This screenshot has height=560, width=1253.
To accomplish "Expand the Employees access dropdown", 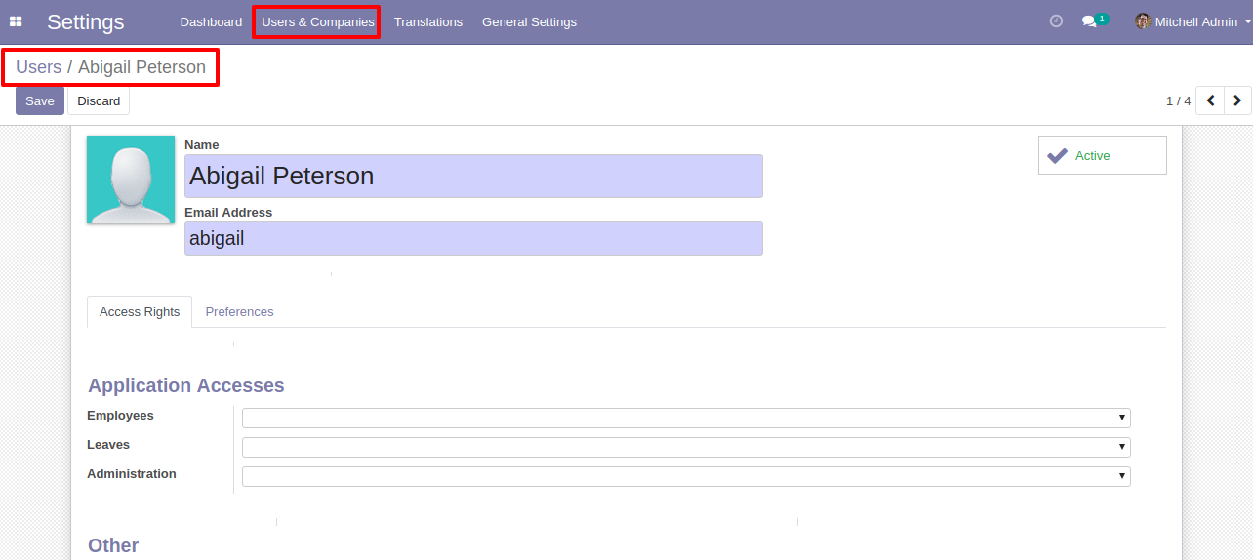I will tap(686, 418).
